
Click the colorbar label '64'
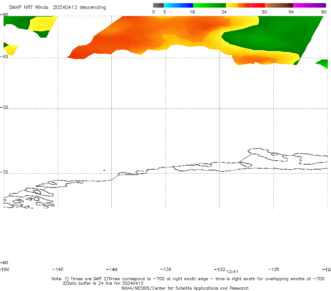pyautogui.click(x=291, y=12)
